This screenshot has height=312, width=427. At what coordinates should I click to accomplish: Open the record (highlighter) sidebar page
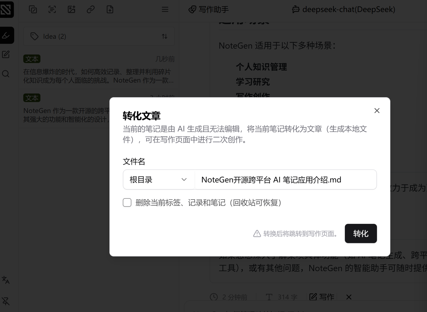(x=6, y=35)
